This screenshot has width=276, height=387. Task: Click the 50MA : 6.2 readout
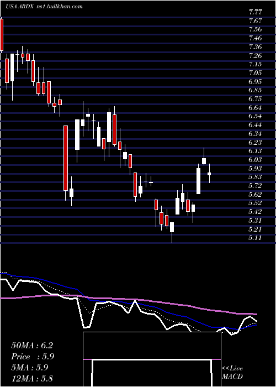[32, 346]
